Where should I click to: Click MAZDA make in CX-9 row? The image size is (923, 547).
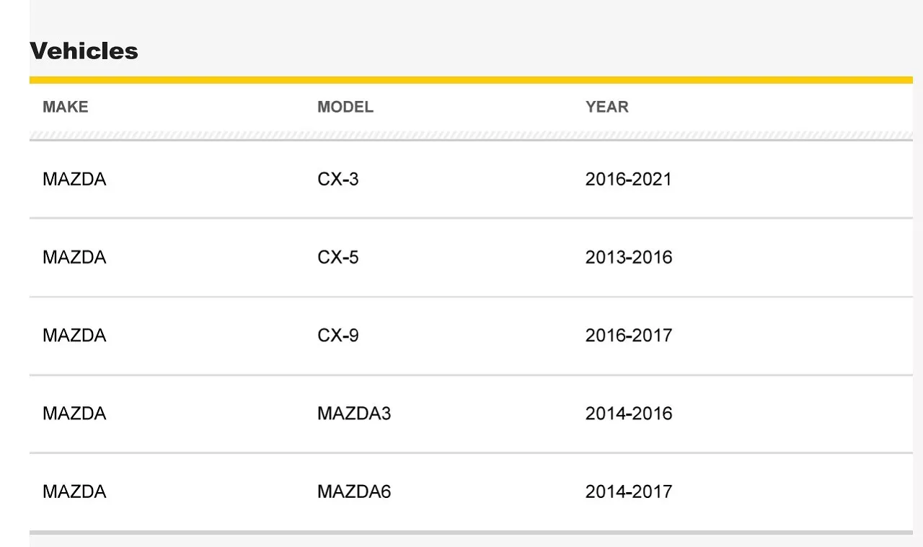74,335
